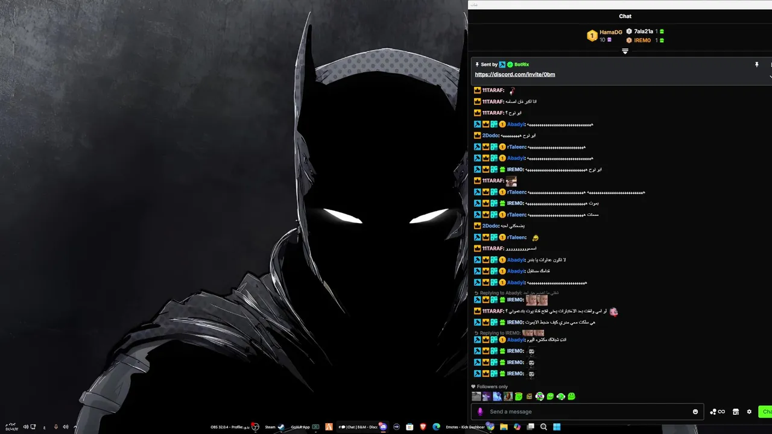Viewport: 772px width, 434px height.
Task: Open the pinned Discord invite link
Action: [514, 74]
